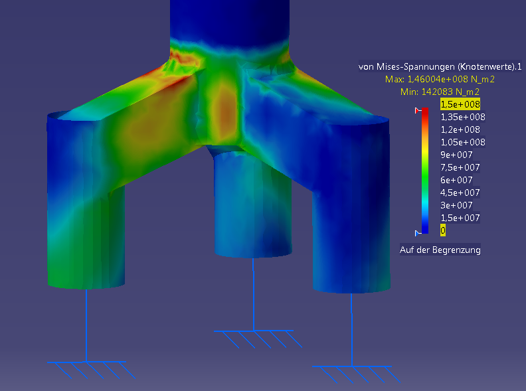The image size is (526, 391).
Task: Click the 1,5e+007 legend label
Action: point(460,218)
